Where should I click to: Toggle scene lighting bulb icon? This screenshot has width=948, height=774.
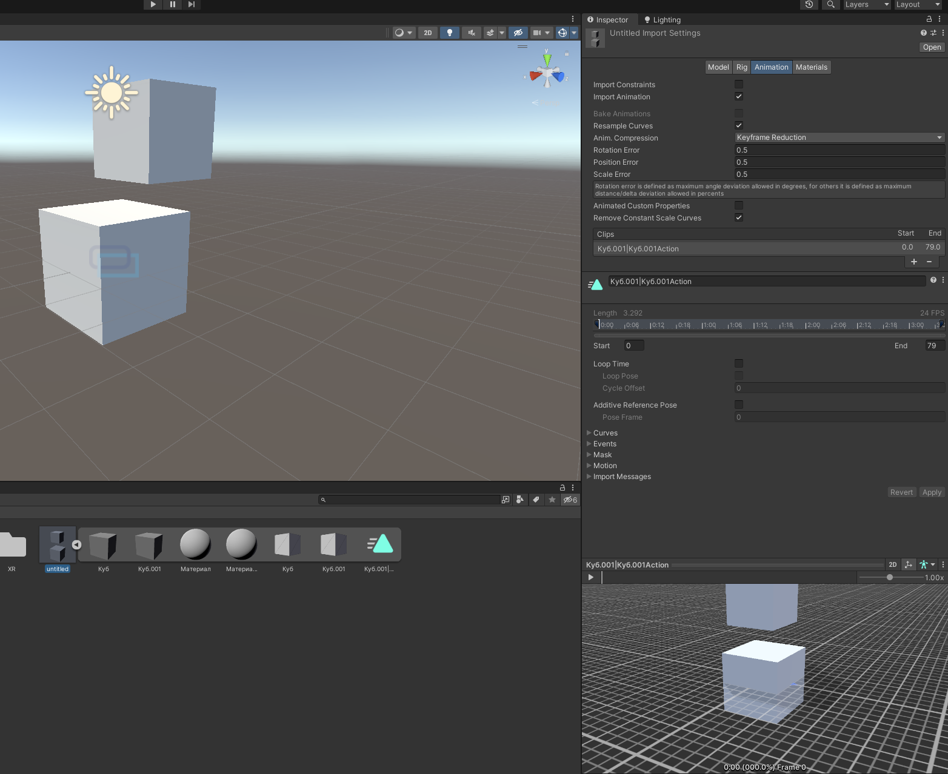(x=450, y=33)
